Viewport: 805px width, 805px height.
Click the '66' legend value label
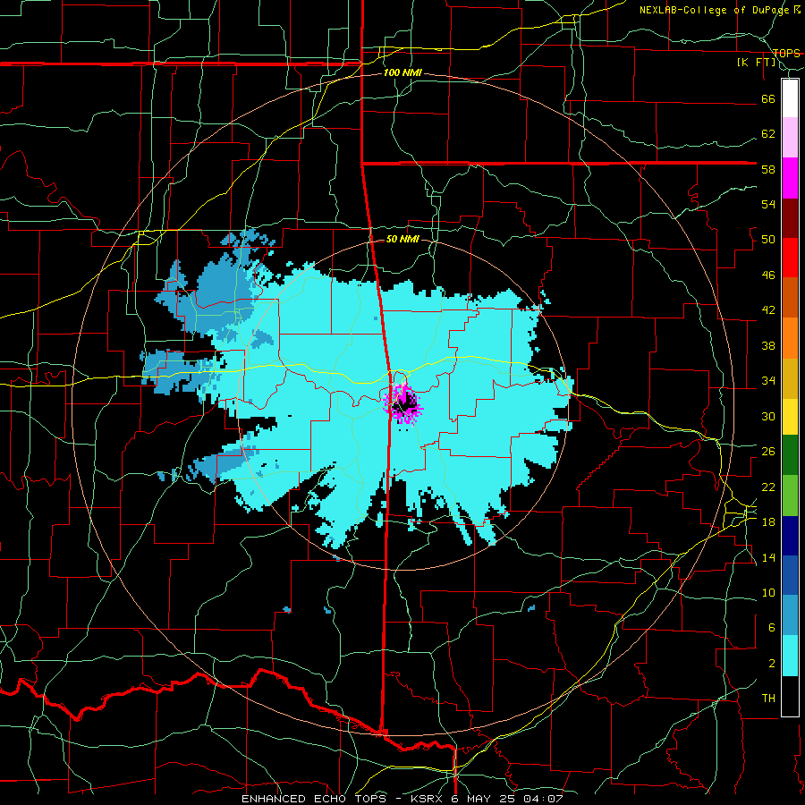pos(768,98)
